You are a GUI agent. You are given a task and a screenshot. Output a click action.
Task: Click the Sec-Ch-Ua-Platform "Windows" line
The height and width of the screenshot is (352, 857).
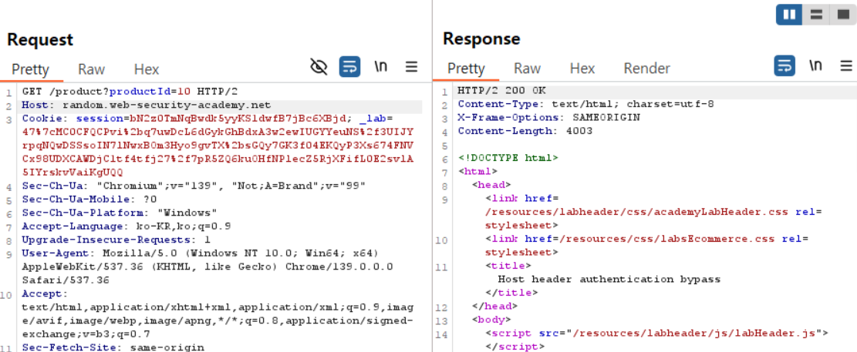tap(120, 213)
